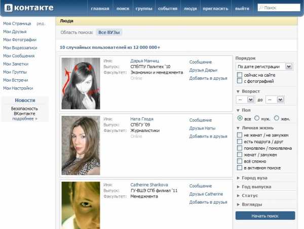
Task: Expand the 'Год выпуска' filter section
Action: [x=238, y=187]
